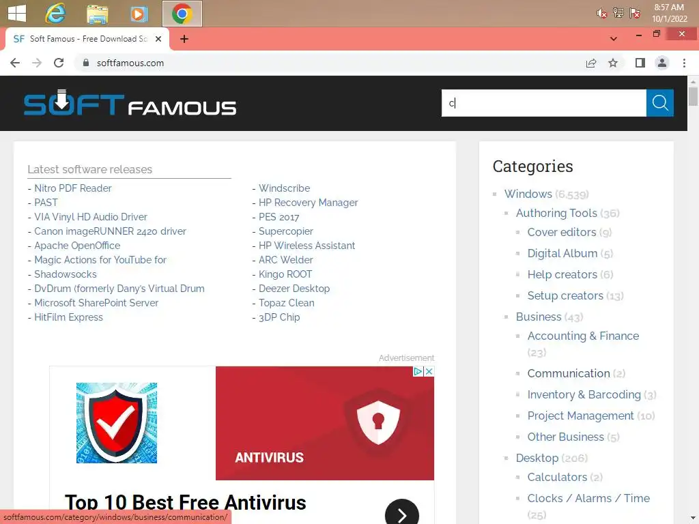Open the Windscribe release link
Viewport: 699px width, 524px height.
coord(284,188)
